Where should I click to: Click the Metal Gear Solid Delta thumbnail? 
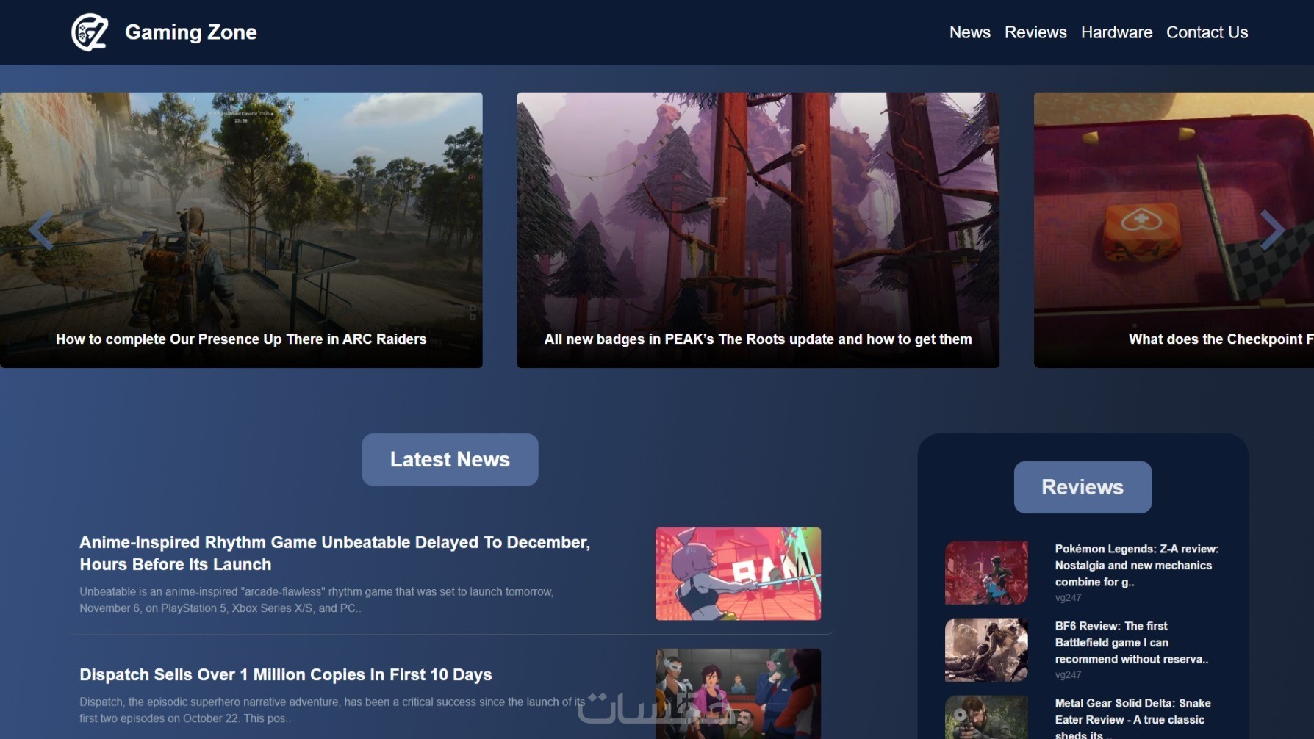pos(986,718)
